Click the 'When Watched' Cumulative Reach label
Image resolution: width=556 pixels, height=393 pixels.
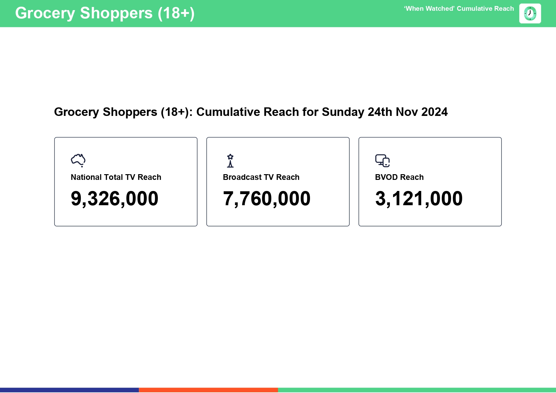point(459,9)
